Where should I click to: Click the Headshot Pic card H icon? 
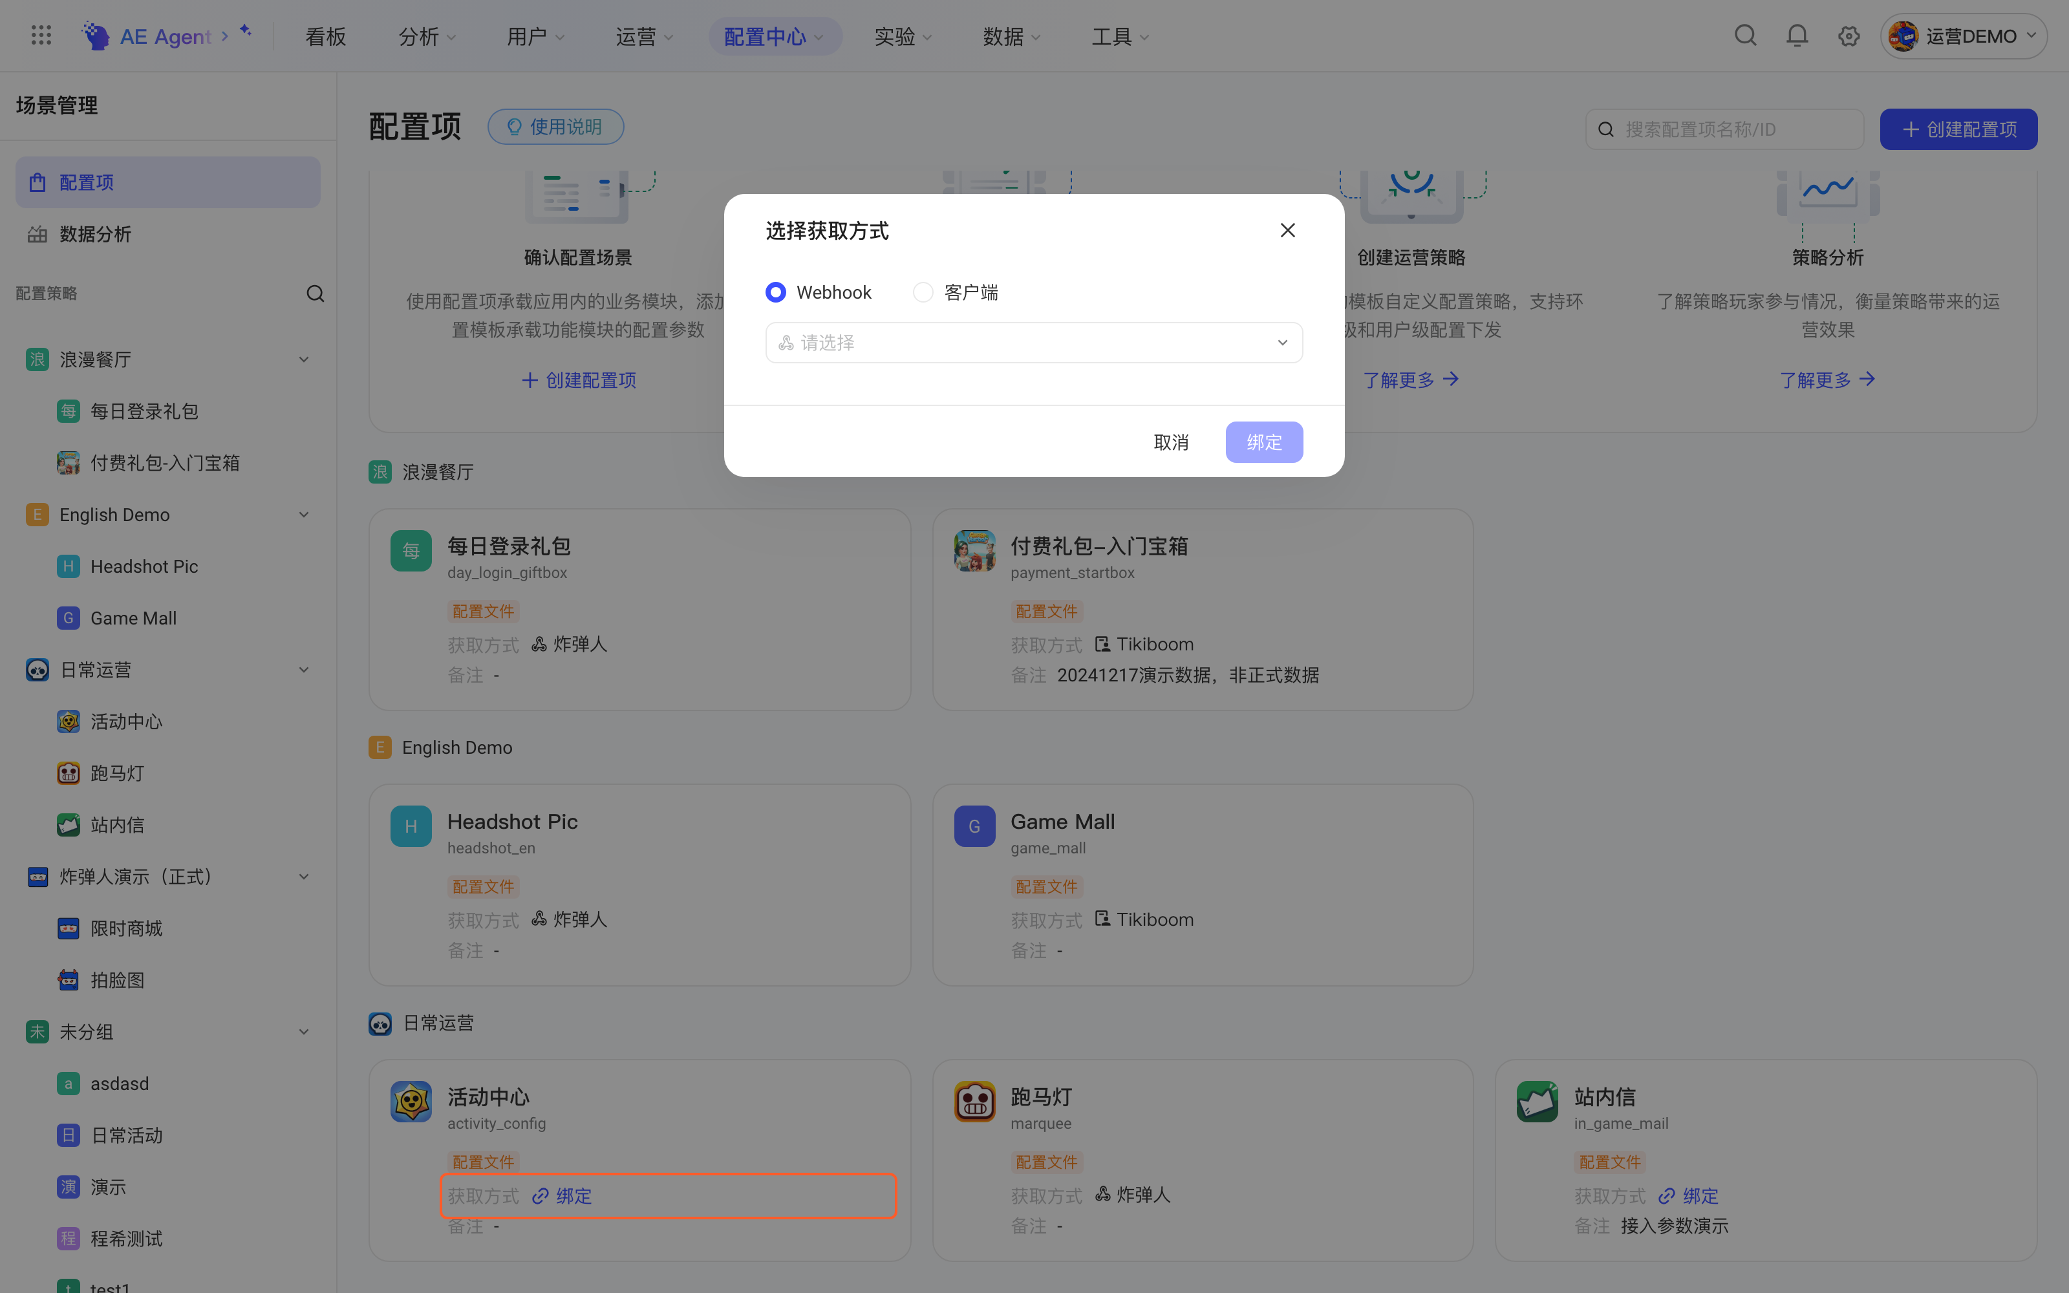[411, 826]
